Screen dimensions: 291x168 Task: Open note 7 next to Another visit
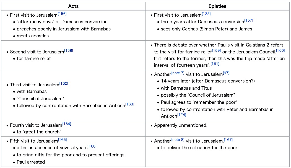click(x=178, y=73)
